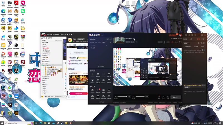This screenshot has height=125, width=223.
Task: Switch to the 热门 tab in the YY panel
Action: (80, 45)
